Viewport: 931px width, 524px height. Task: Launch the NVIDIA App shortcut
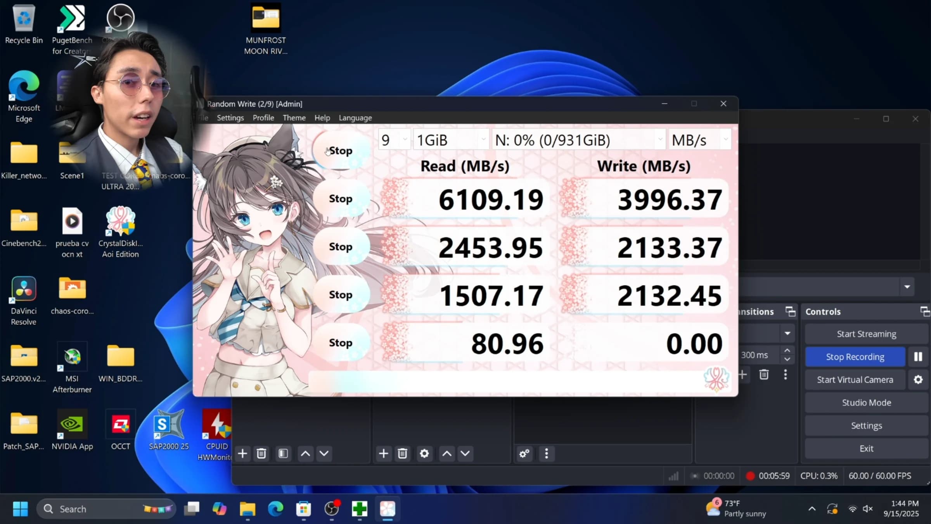coord(72,430)
